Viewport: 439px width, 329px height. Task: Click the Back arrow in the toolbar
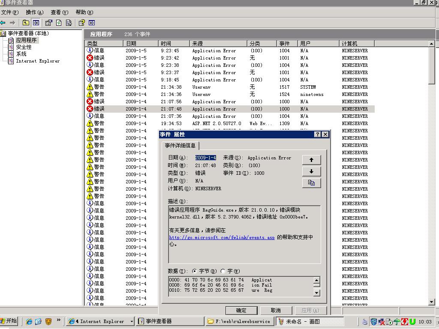(x=3, y=23)
